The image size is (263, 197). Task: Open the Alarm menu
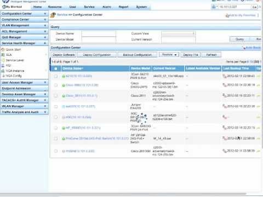pyautogui.click(x=107, y=7)
